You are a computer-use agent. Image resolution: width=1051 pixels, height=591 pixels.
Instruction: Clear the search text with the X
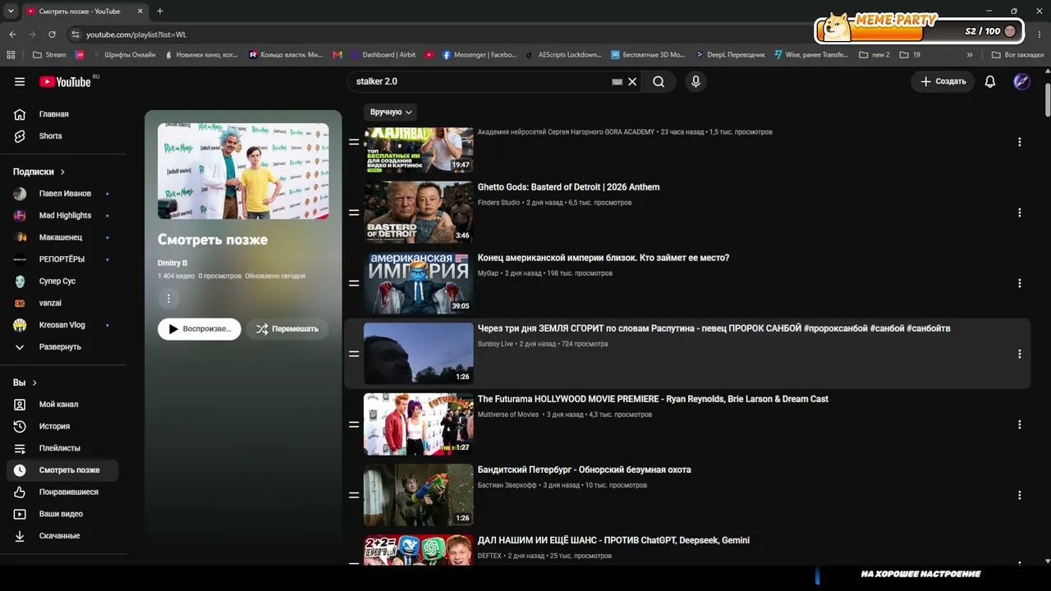[x=632, y=82]
